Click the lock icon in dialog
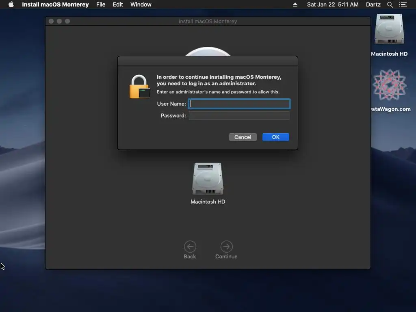The width and height of the screenshot is (416, 312). point(140,87)
